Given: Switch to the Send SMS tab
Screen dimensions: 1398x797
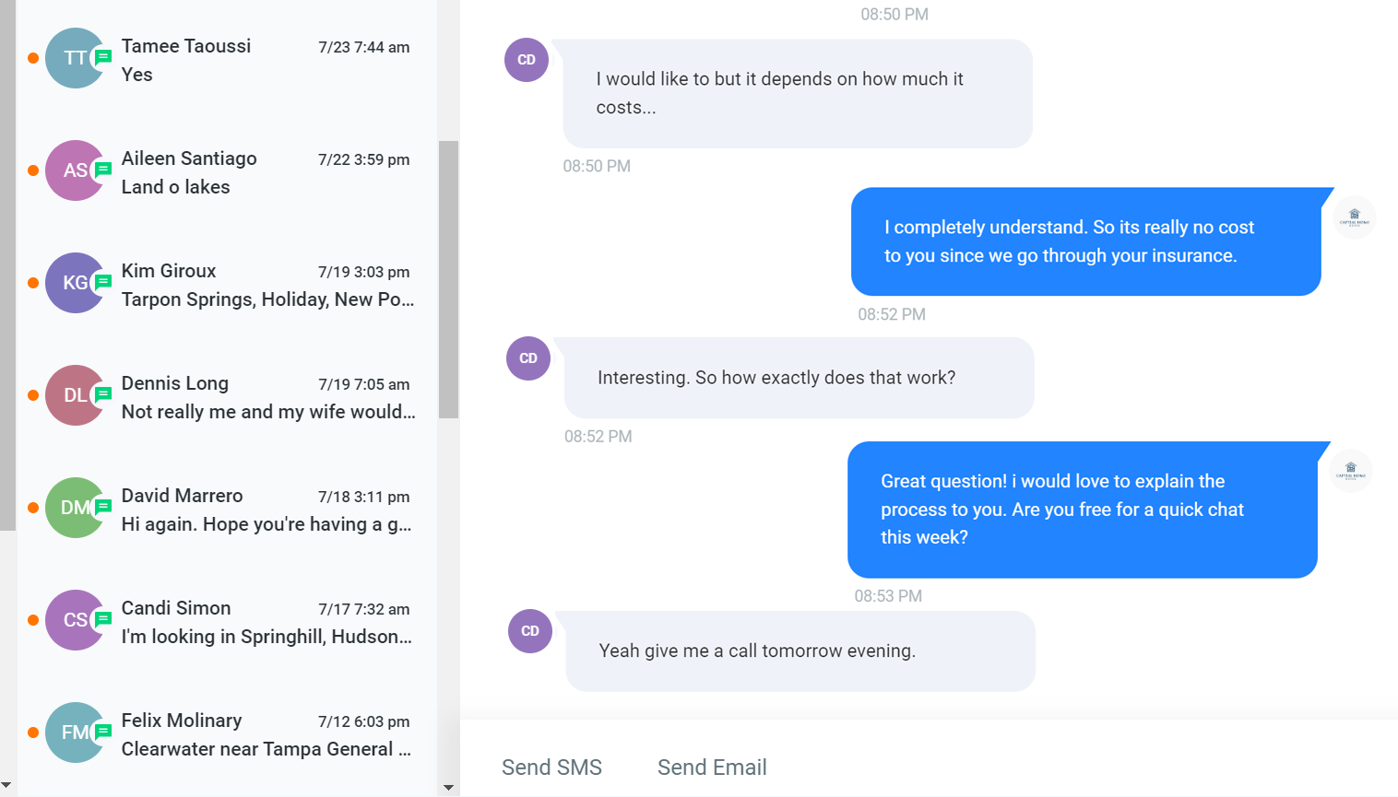Looking at the screenshot, I should (x=551, y=767).
